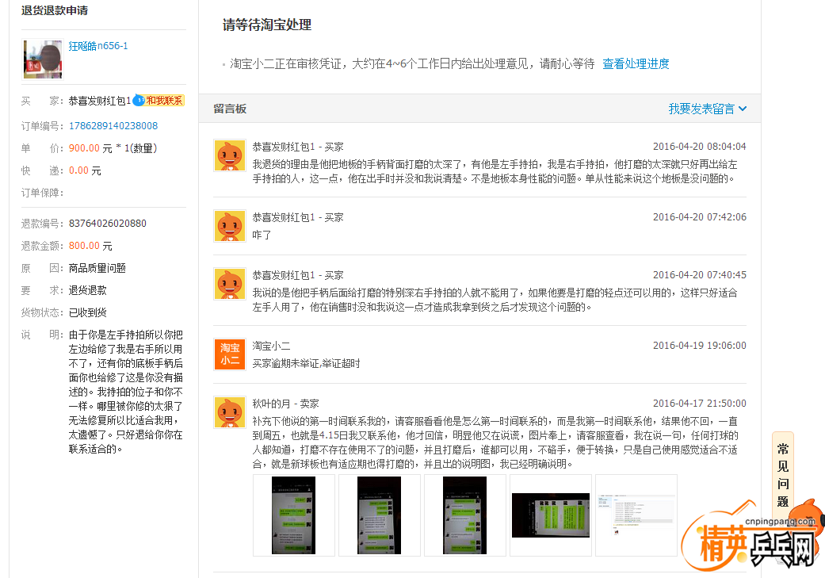The image size is (825, 578).
Task: Open order number 1786289140238008
Action: [113, 126]
